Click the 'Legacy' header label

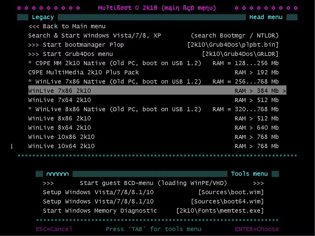coord(43,17)
